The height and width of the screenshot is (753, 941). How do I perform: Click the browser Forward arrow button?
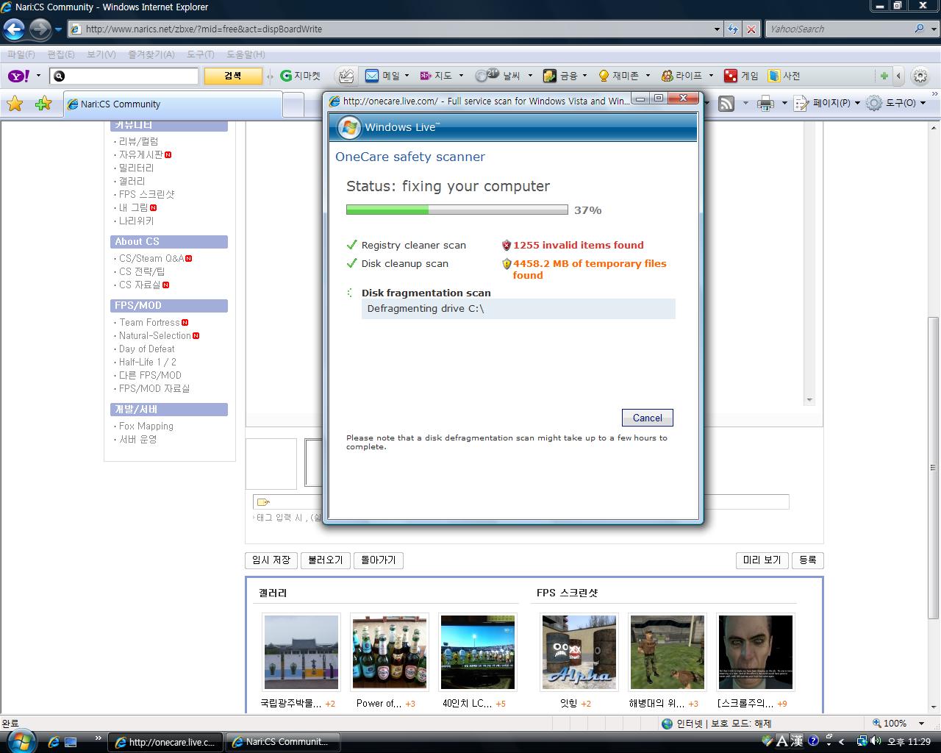pos(40,29)
